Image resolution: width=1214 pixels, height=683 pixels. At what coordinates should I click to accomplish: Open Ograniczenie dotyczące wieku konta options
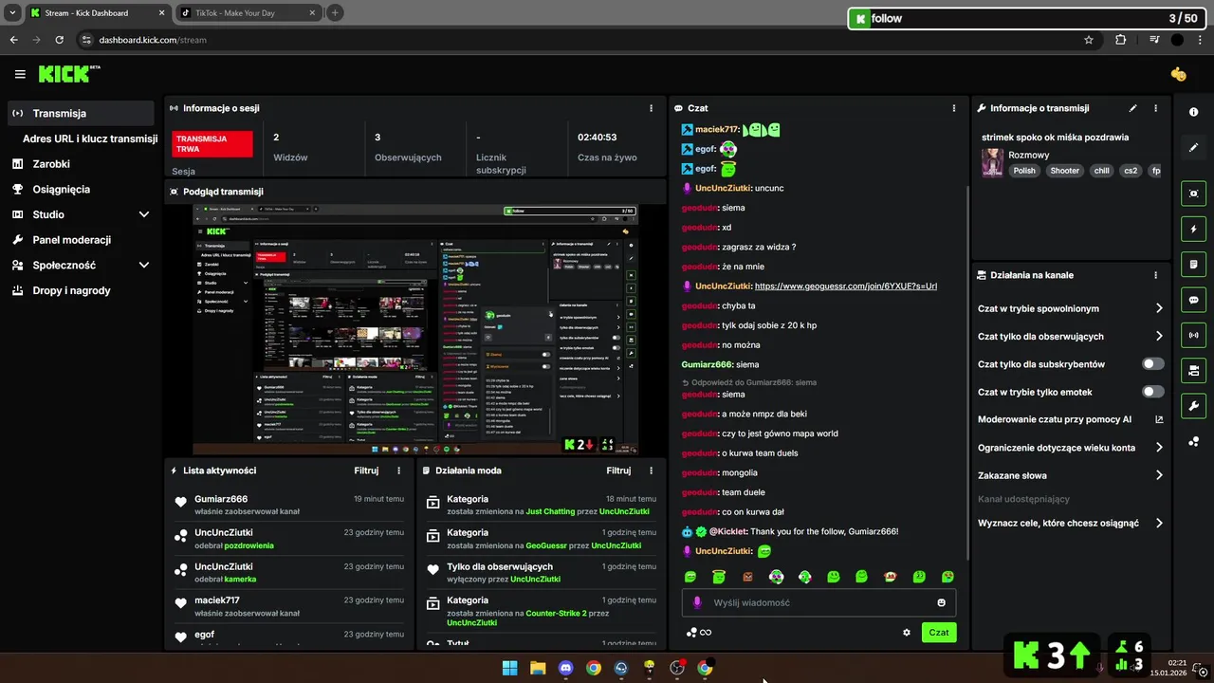[x=1070, y=447]
